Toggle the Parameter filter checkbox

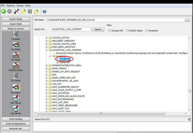[146, 31]
